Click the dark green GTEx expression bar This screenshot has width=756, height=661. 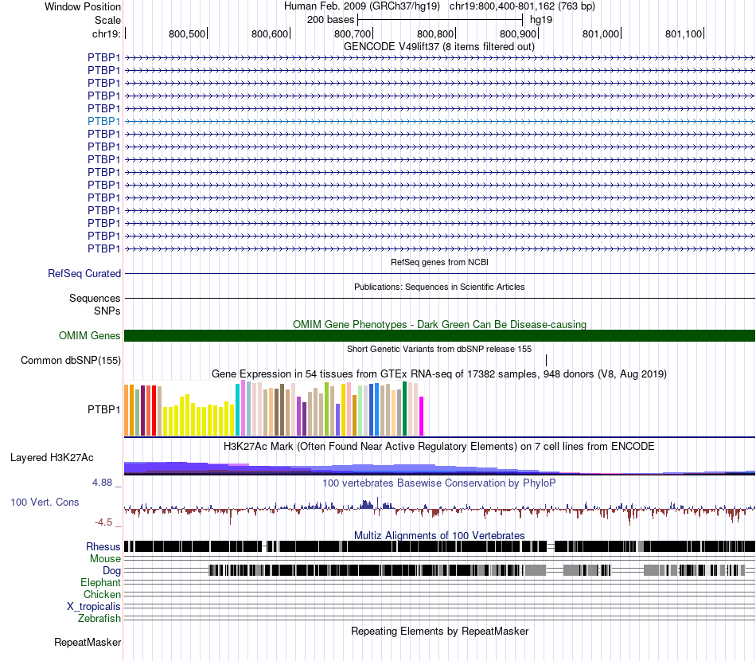pyautogui.click(x=405, y=409)
